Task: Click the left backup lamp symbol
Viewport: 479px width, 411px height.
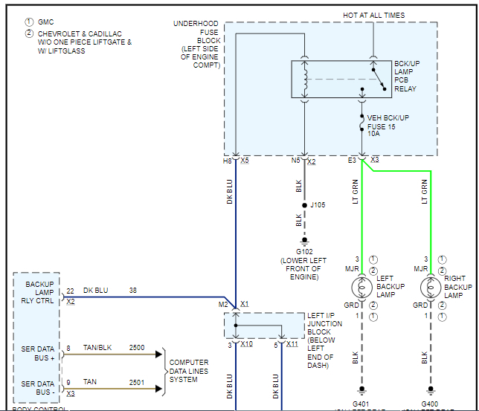Action: point(361,288)
